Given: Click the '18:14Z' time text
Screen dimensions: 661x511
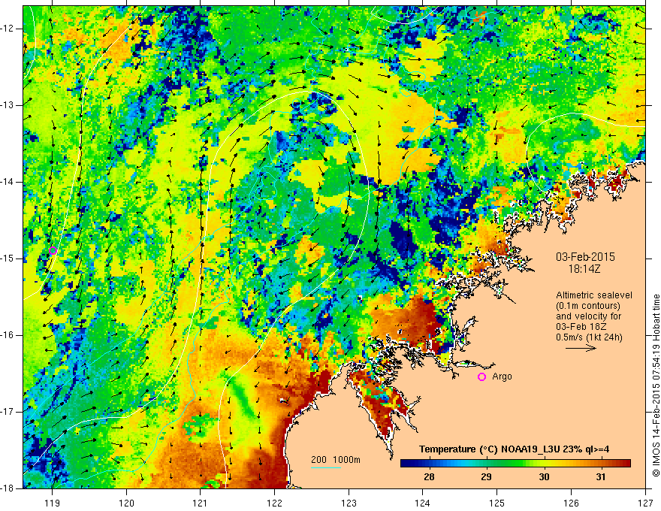Looking at the screenshot, I should (x=584, y=268).
